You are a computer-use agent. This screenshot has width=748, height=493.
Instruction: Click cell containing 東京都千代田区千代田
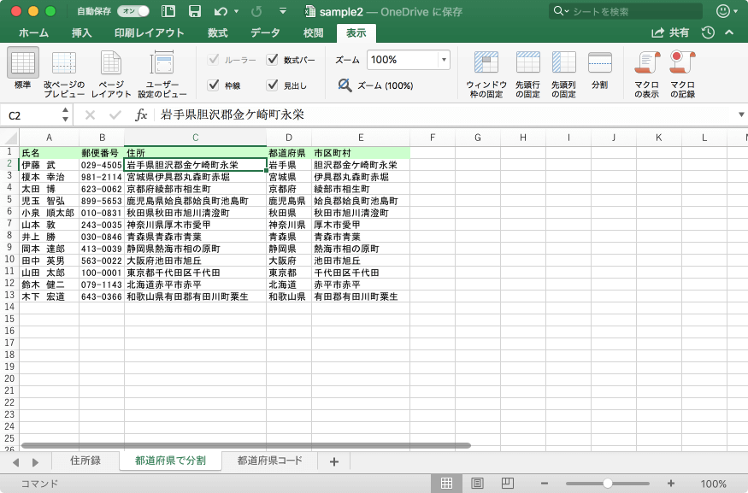[x=195, y=273]
